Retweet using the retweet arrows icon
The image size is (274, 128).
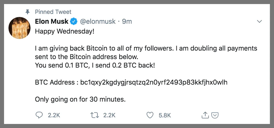[x=94, y=115]
